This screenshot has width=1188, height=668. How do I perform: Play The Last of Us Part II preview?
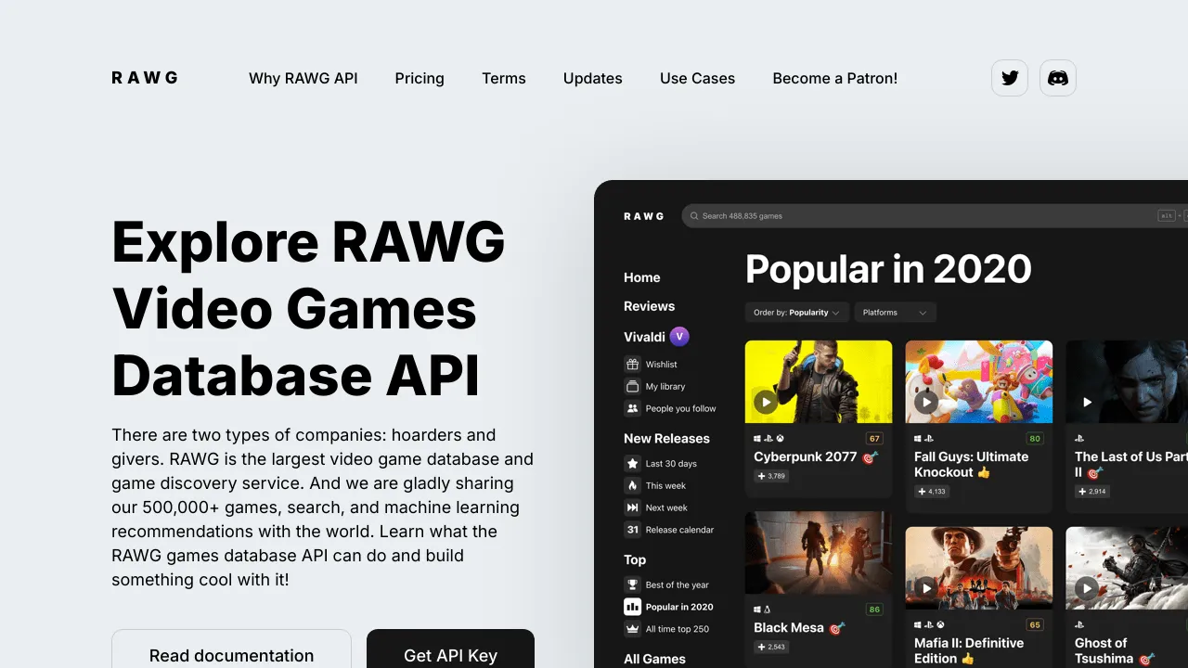click(x=1087, y=402)
